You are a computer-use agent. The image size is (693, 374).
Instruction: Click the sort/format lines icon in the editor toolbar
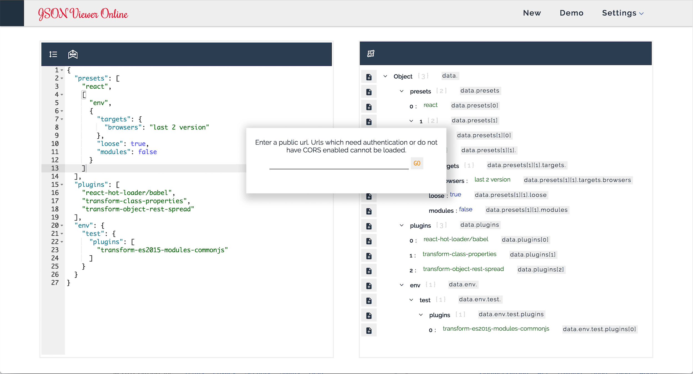click(x=53, y=54)
